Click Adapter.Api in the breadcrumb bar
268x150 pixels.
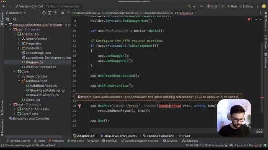point(84,136)
